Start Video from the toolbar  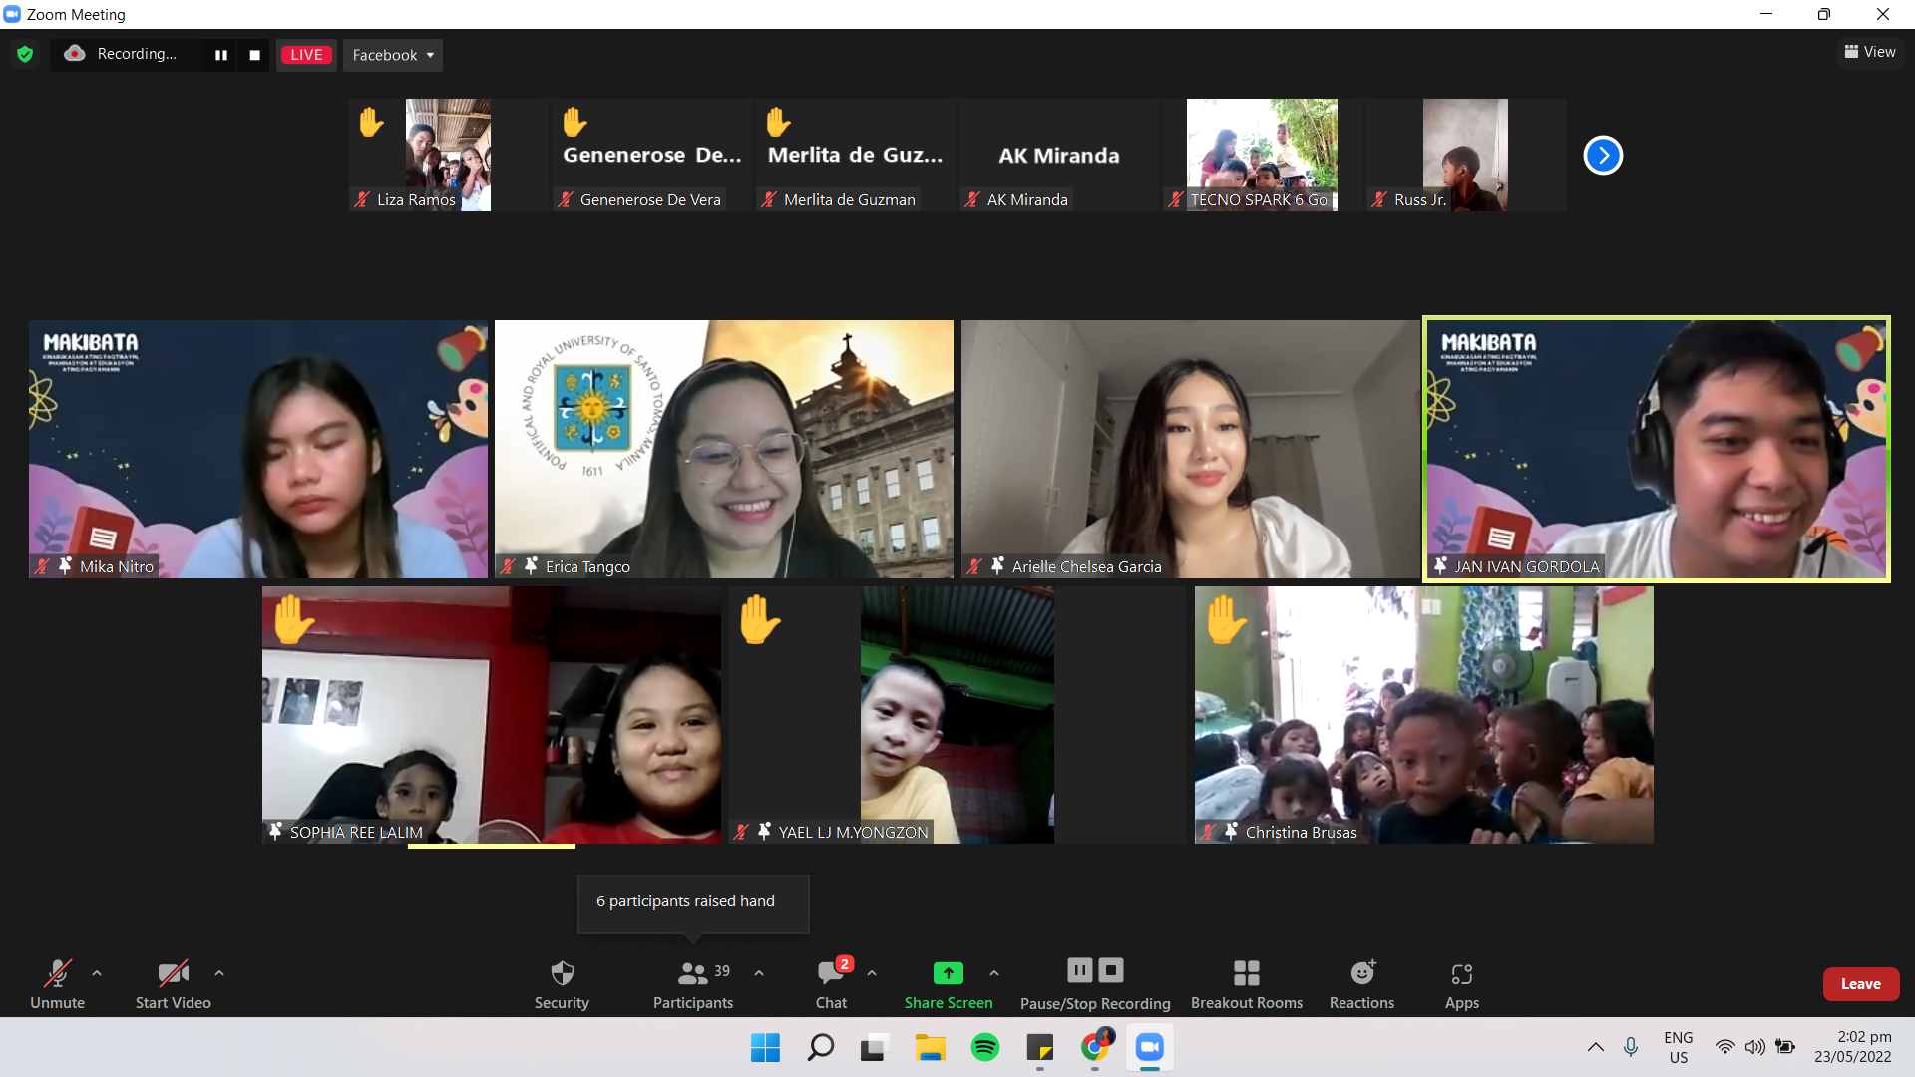(173, 984)
